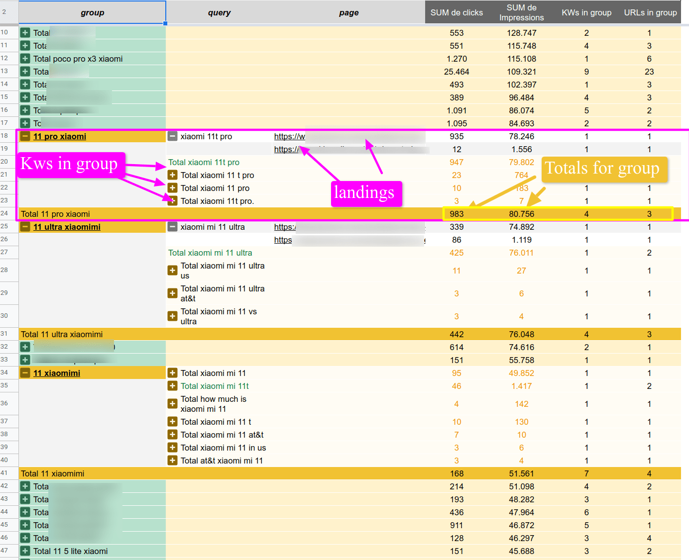
Task: Select the query column header
Action: click(220, 12)
